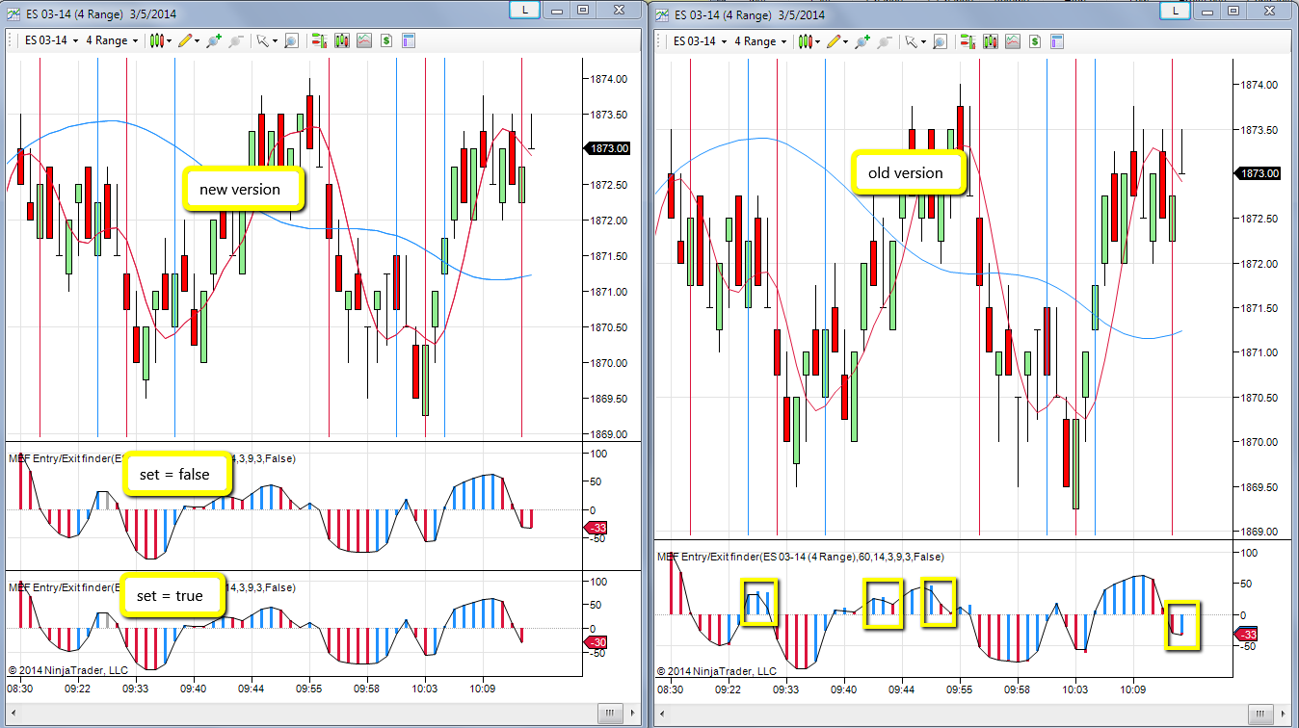
Task: Click chart icon in left window title bar
Action: (13, 13)
